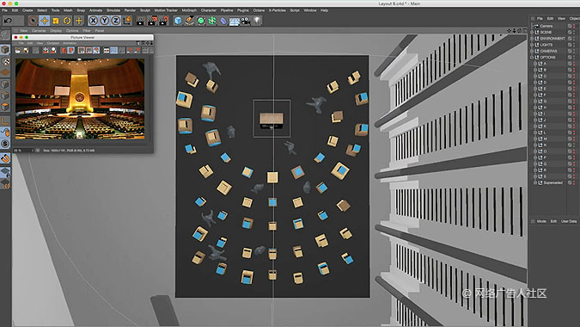Toggle the Z axis lock
Image resolution: width=580 pixels, height=327 pixels.
click(x=116, y=21)
